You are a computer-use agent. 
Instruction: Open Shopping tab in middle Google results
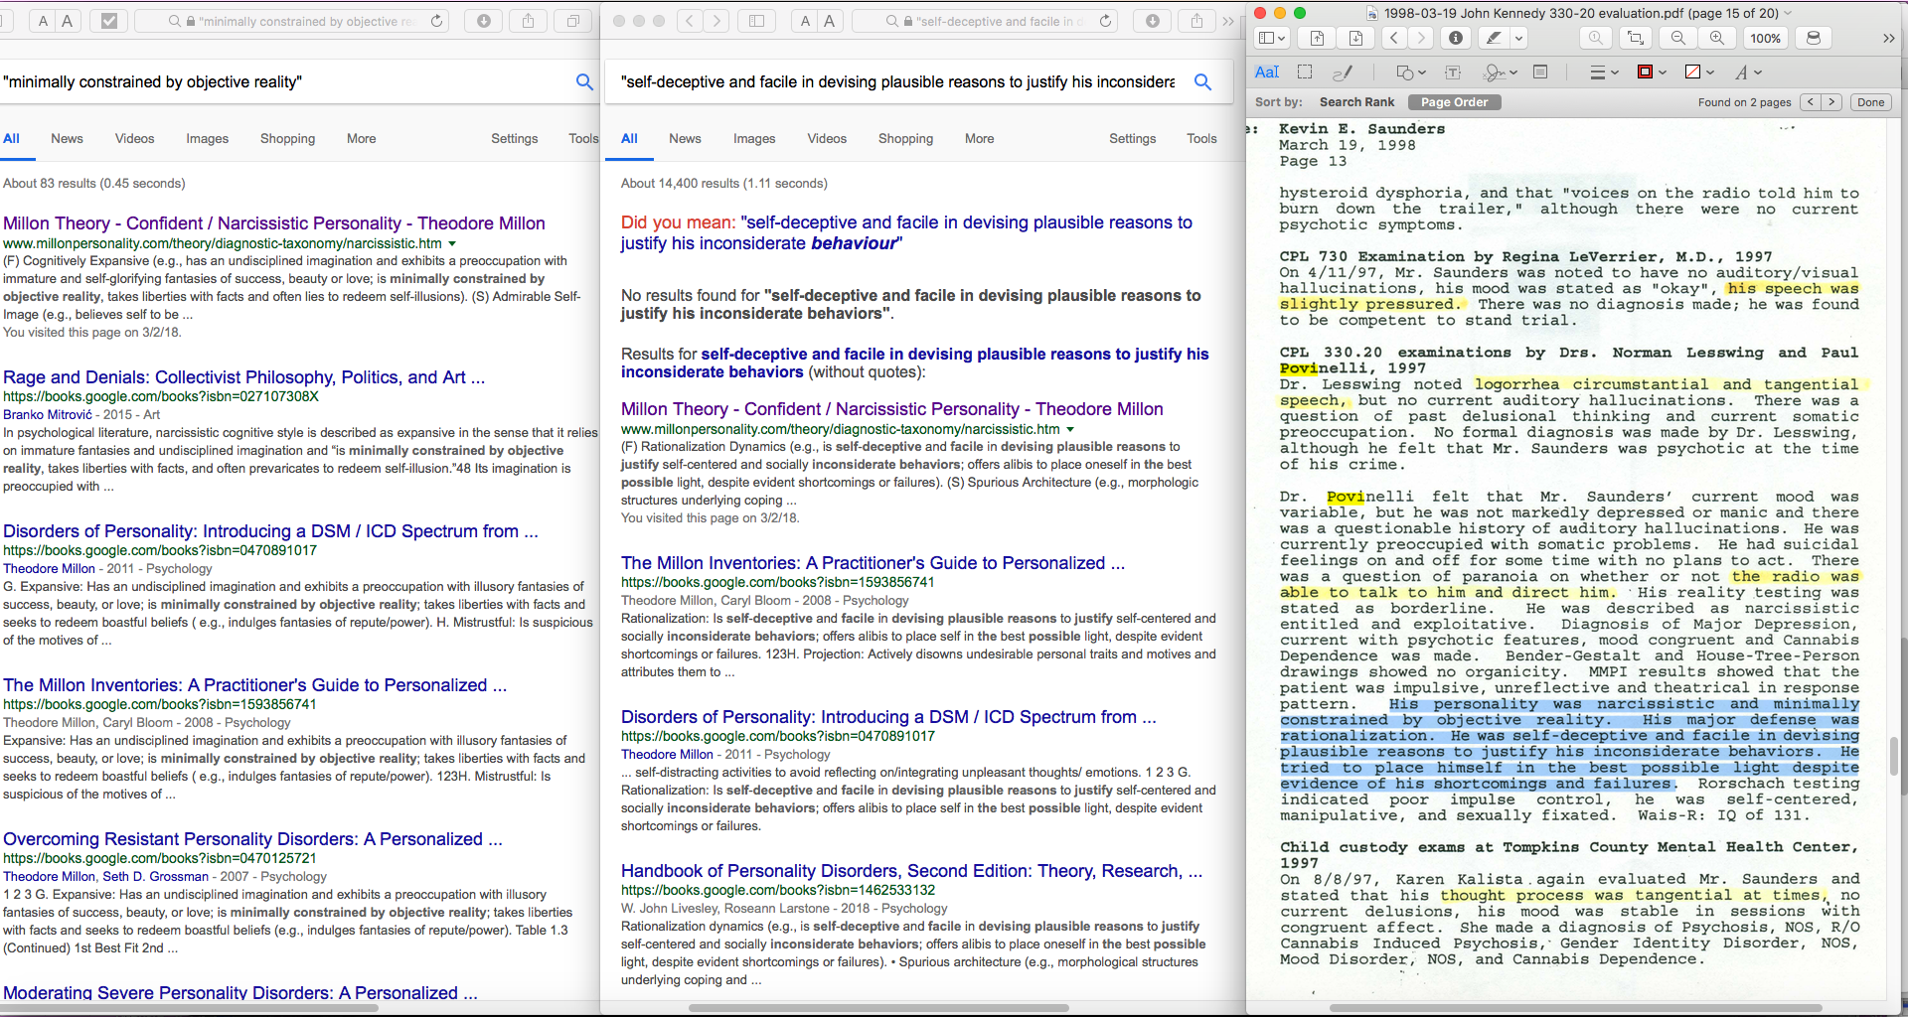pos(905,139)
